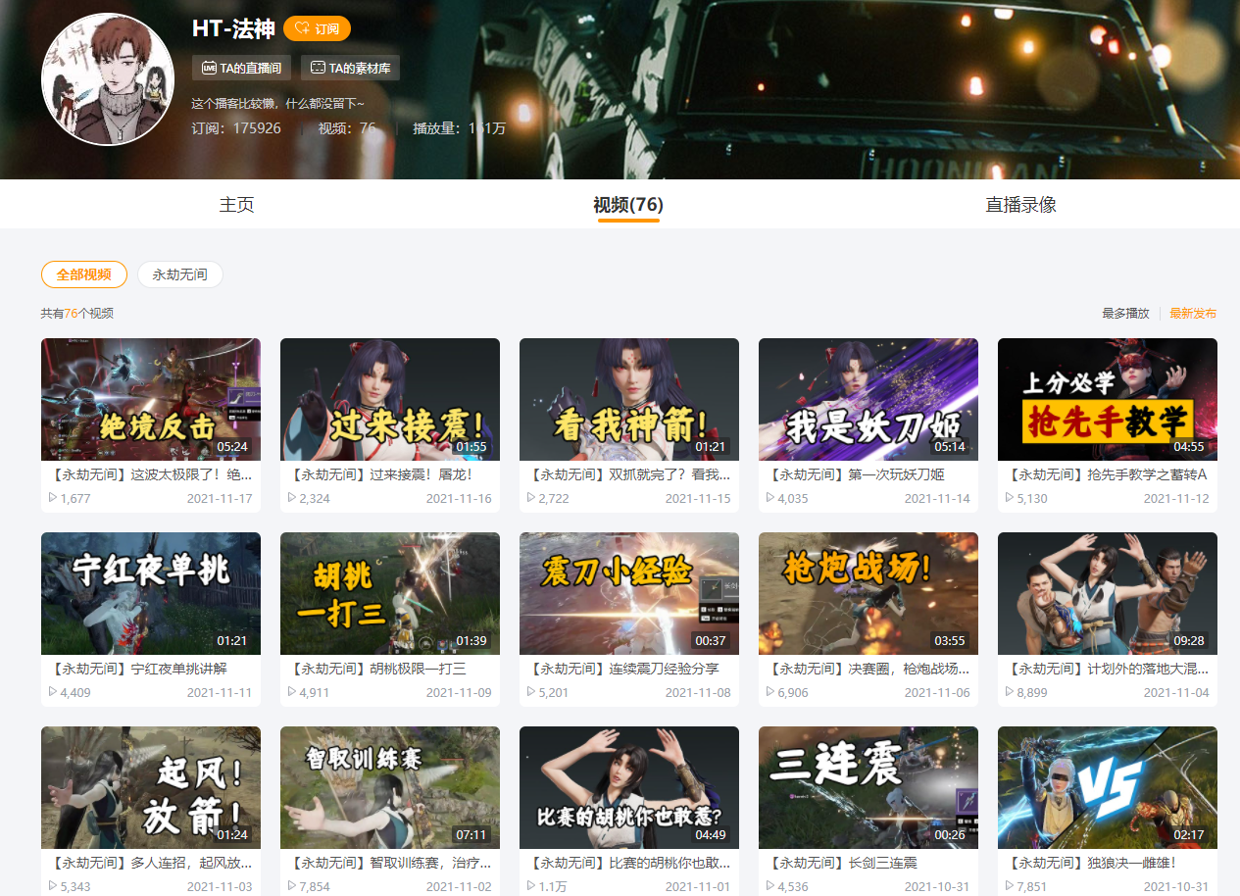Open the 胡桃一打三 video thumbnail

390,593
